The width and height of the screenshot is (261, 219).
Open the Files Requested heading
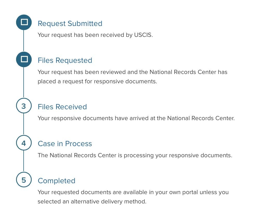click(x=65, y=60)
